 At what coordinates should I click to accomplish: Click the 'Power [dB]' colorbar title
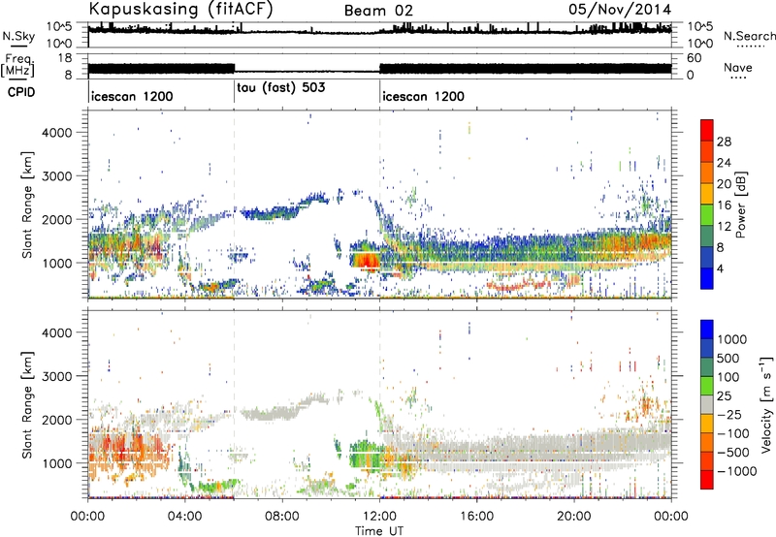740,205
